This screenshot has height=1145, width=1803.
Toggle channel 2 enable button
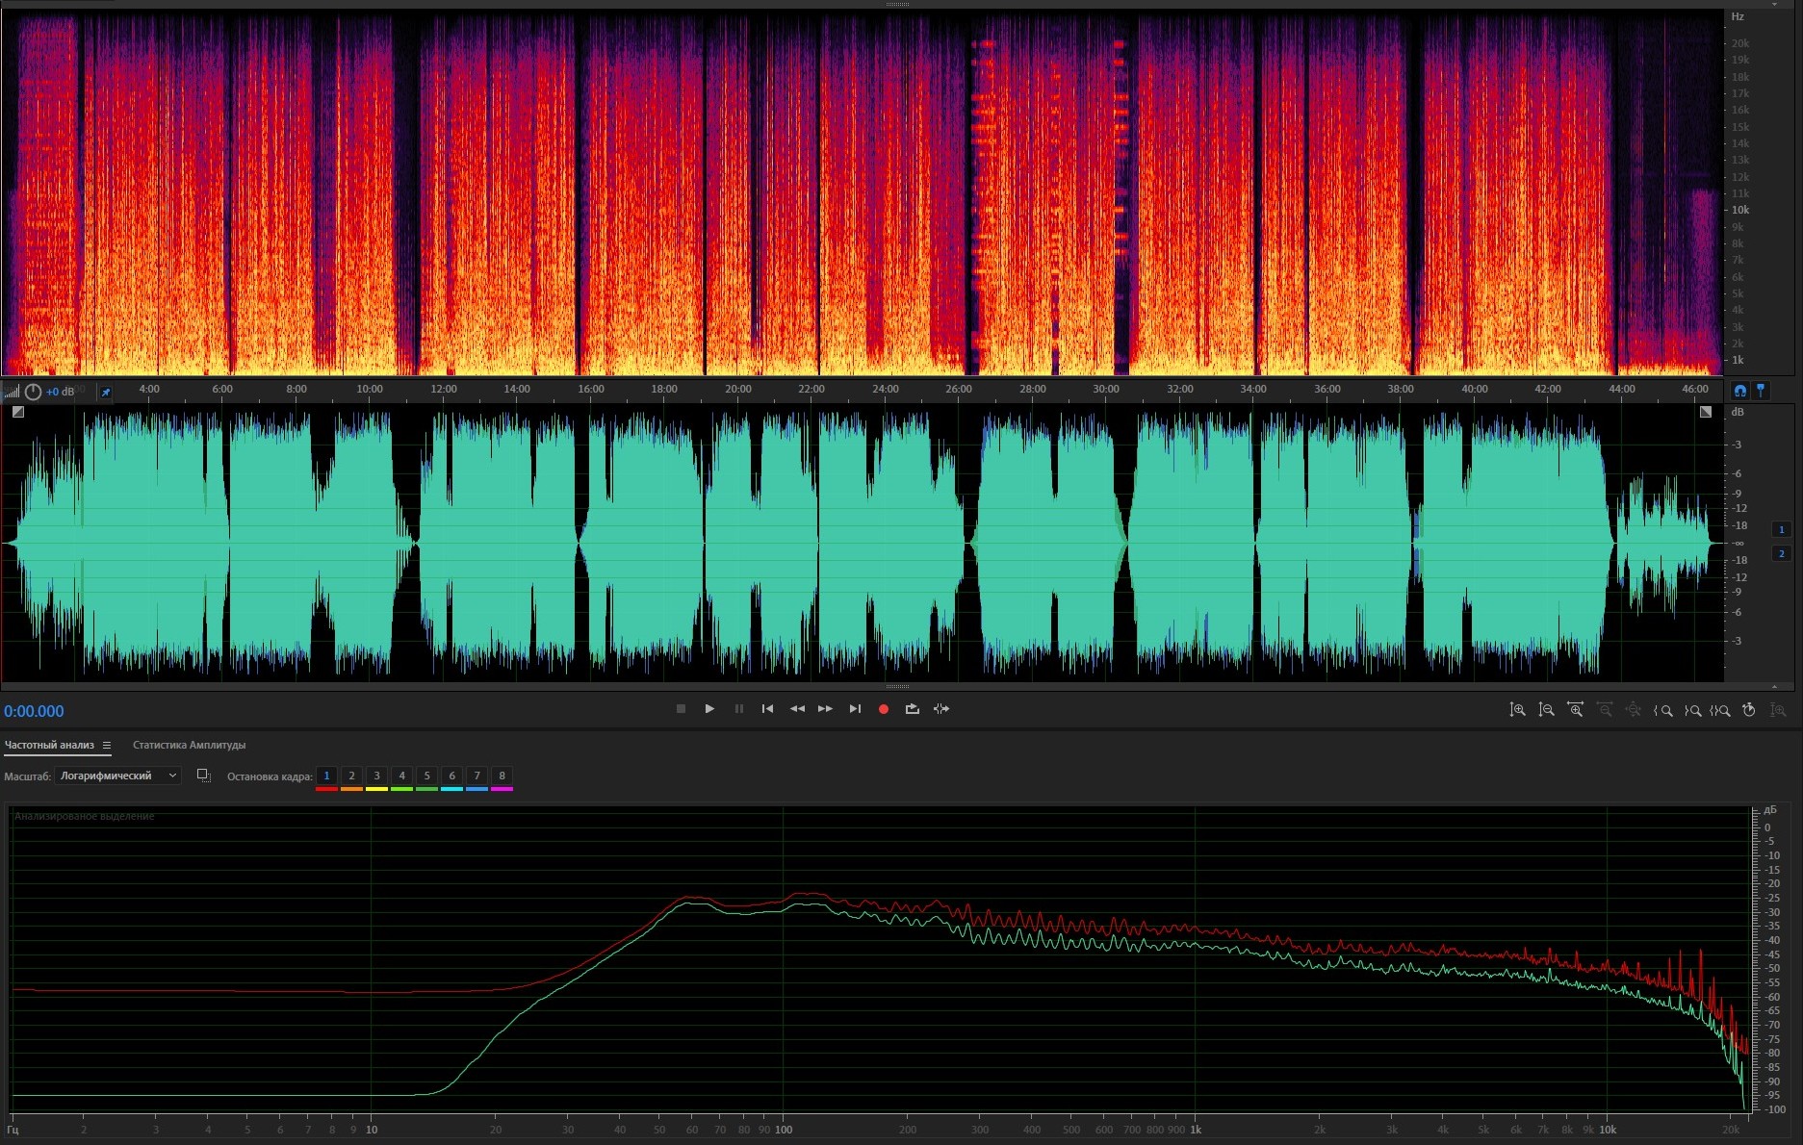point(1781,553)
